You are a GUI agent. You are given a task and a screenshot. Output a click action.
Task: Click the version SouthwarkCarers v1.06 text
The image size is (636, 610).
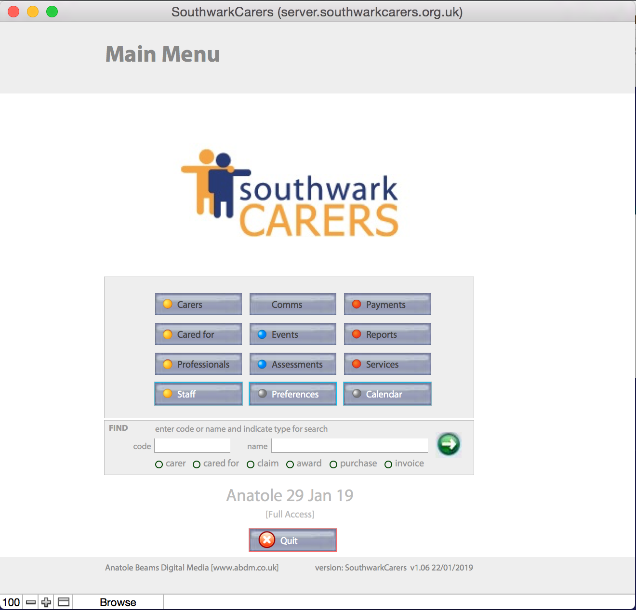pyautogui.click(x=394, y=568)
